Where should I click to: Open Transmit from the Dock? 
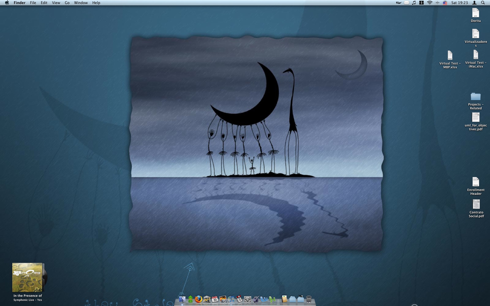click(x=239, y=299)
